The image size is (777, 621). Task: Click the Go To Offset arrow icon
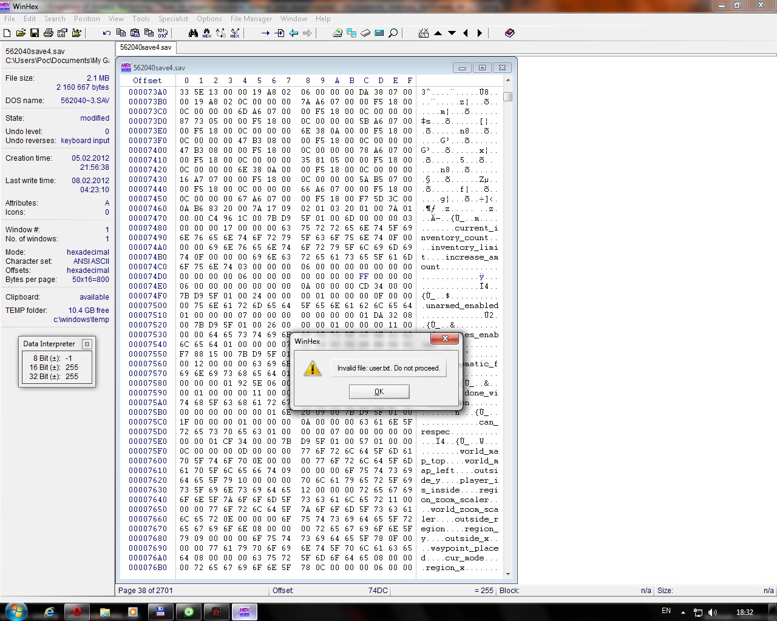(x=265, y=33)
